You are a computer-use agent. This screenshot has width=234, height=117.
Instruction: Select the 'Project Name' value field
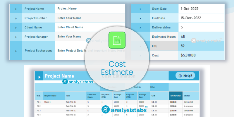[90, 8]
